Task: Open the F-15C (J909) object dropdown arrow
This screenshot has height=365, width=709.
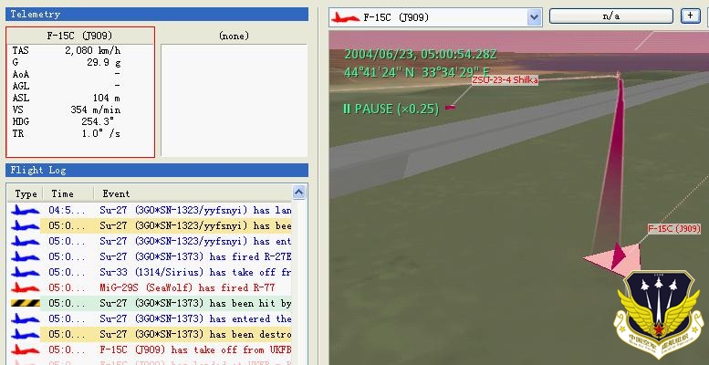Action: tap(534, 17)
